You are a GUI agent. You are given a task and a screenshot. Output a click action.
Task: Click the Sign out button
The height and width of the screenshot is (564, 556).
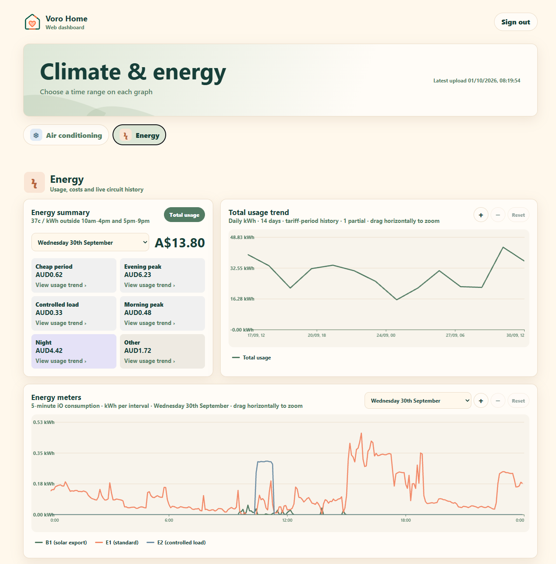tap(515, 22)
